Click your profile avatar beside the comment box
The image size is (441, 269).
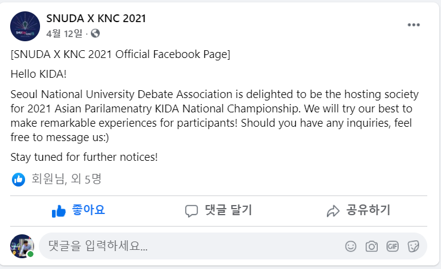[22, 246]
